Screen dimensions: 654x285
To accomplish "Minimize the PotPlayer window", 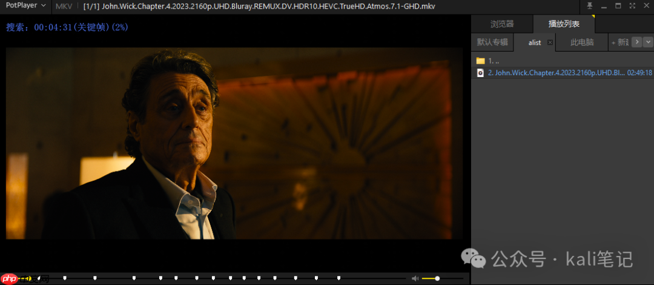I will (x=604, y=6).
